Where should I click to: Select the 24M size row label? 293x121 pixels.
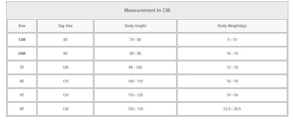click(22, 54)
